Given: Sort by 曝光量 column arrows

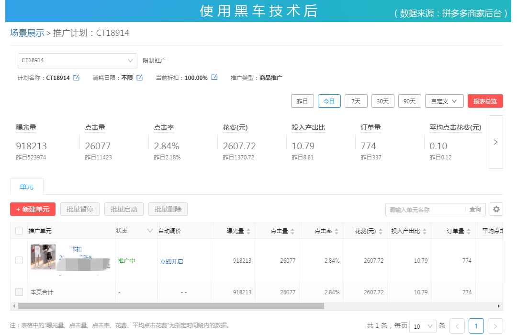Looking at the screenshot, I should [x=248, y=231].
